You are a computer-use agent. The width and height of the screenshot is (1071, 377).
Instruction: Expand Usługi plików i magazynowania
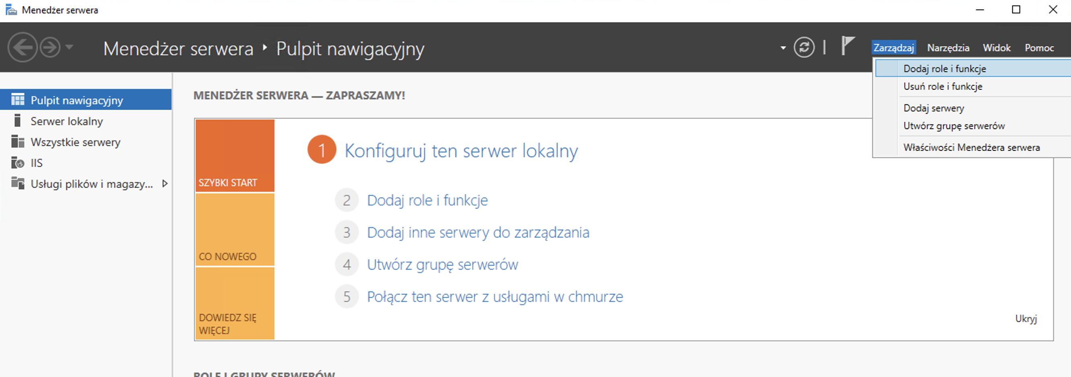point(165,183)
